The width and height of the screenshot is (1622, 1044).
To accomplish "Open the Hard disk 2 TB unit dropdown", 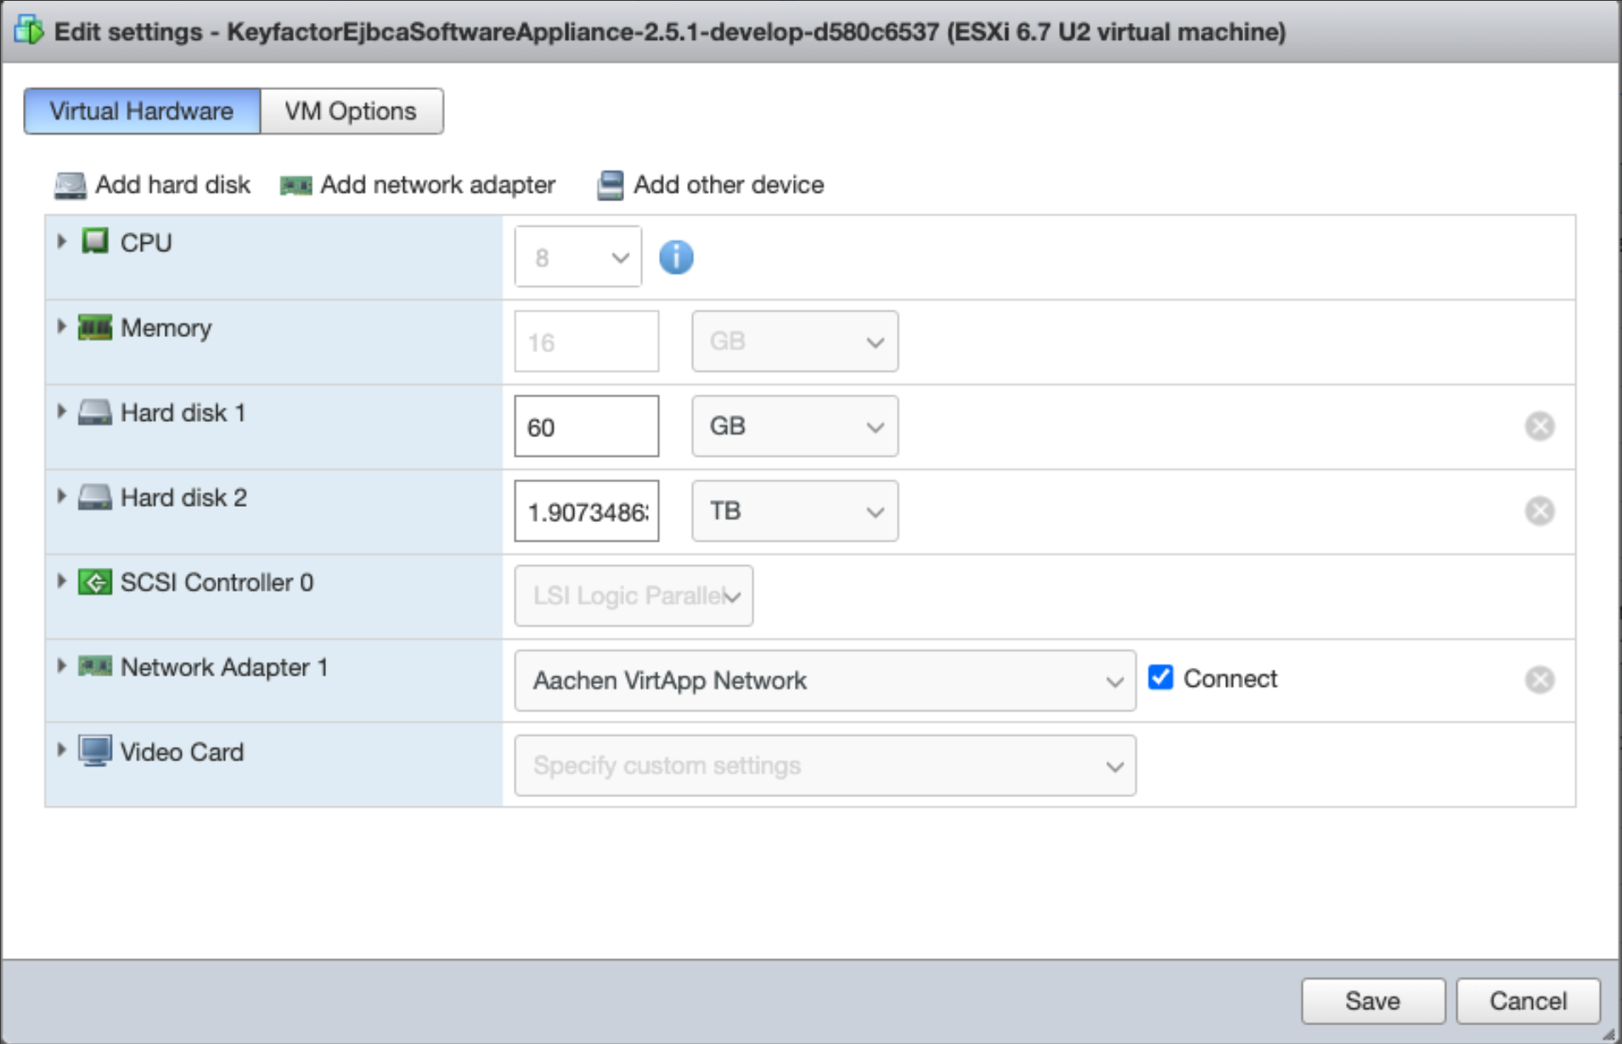I will point(794,511).
